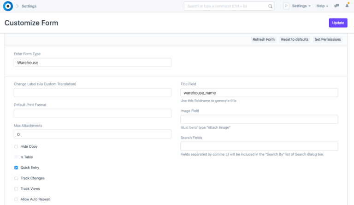This screenshot has height=205, width=354.
Task: Turn on Allow Auto Repeat checkbox
Action: click(x=16, y=199)
